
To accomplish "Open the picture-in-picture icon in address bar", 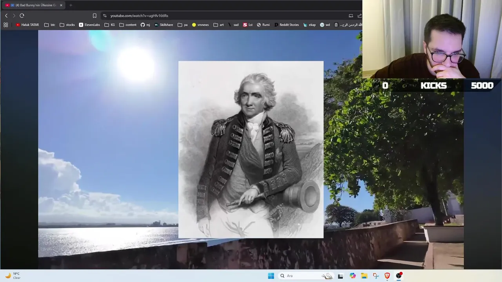I will [x=351, y=16].
